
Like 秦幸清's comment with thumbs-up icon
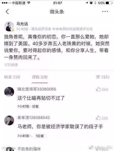(98, 118)
